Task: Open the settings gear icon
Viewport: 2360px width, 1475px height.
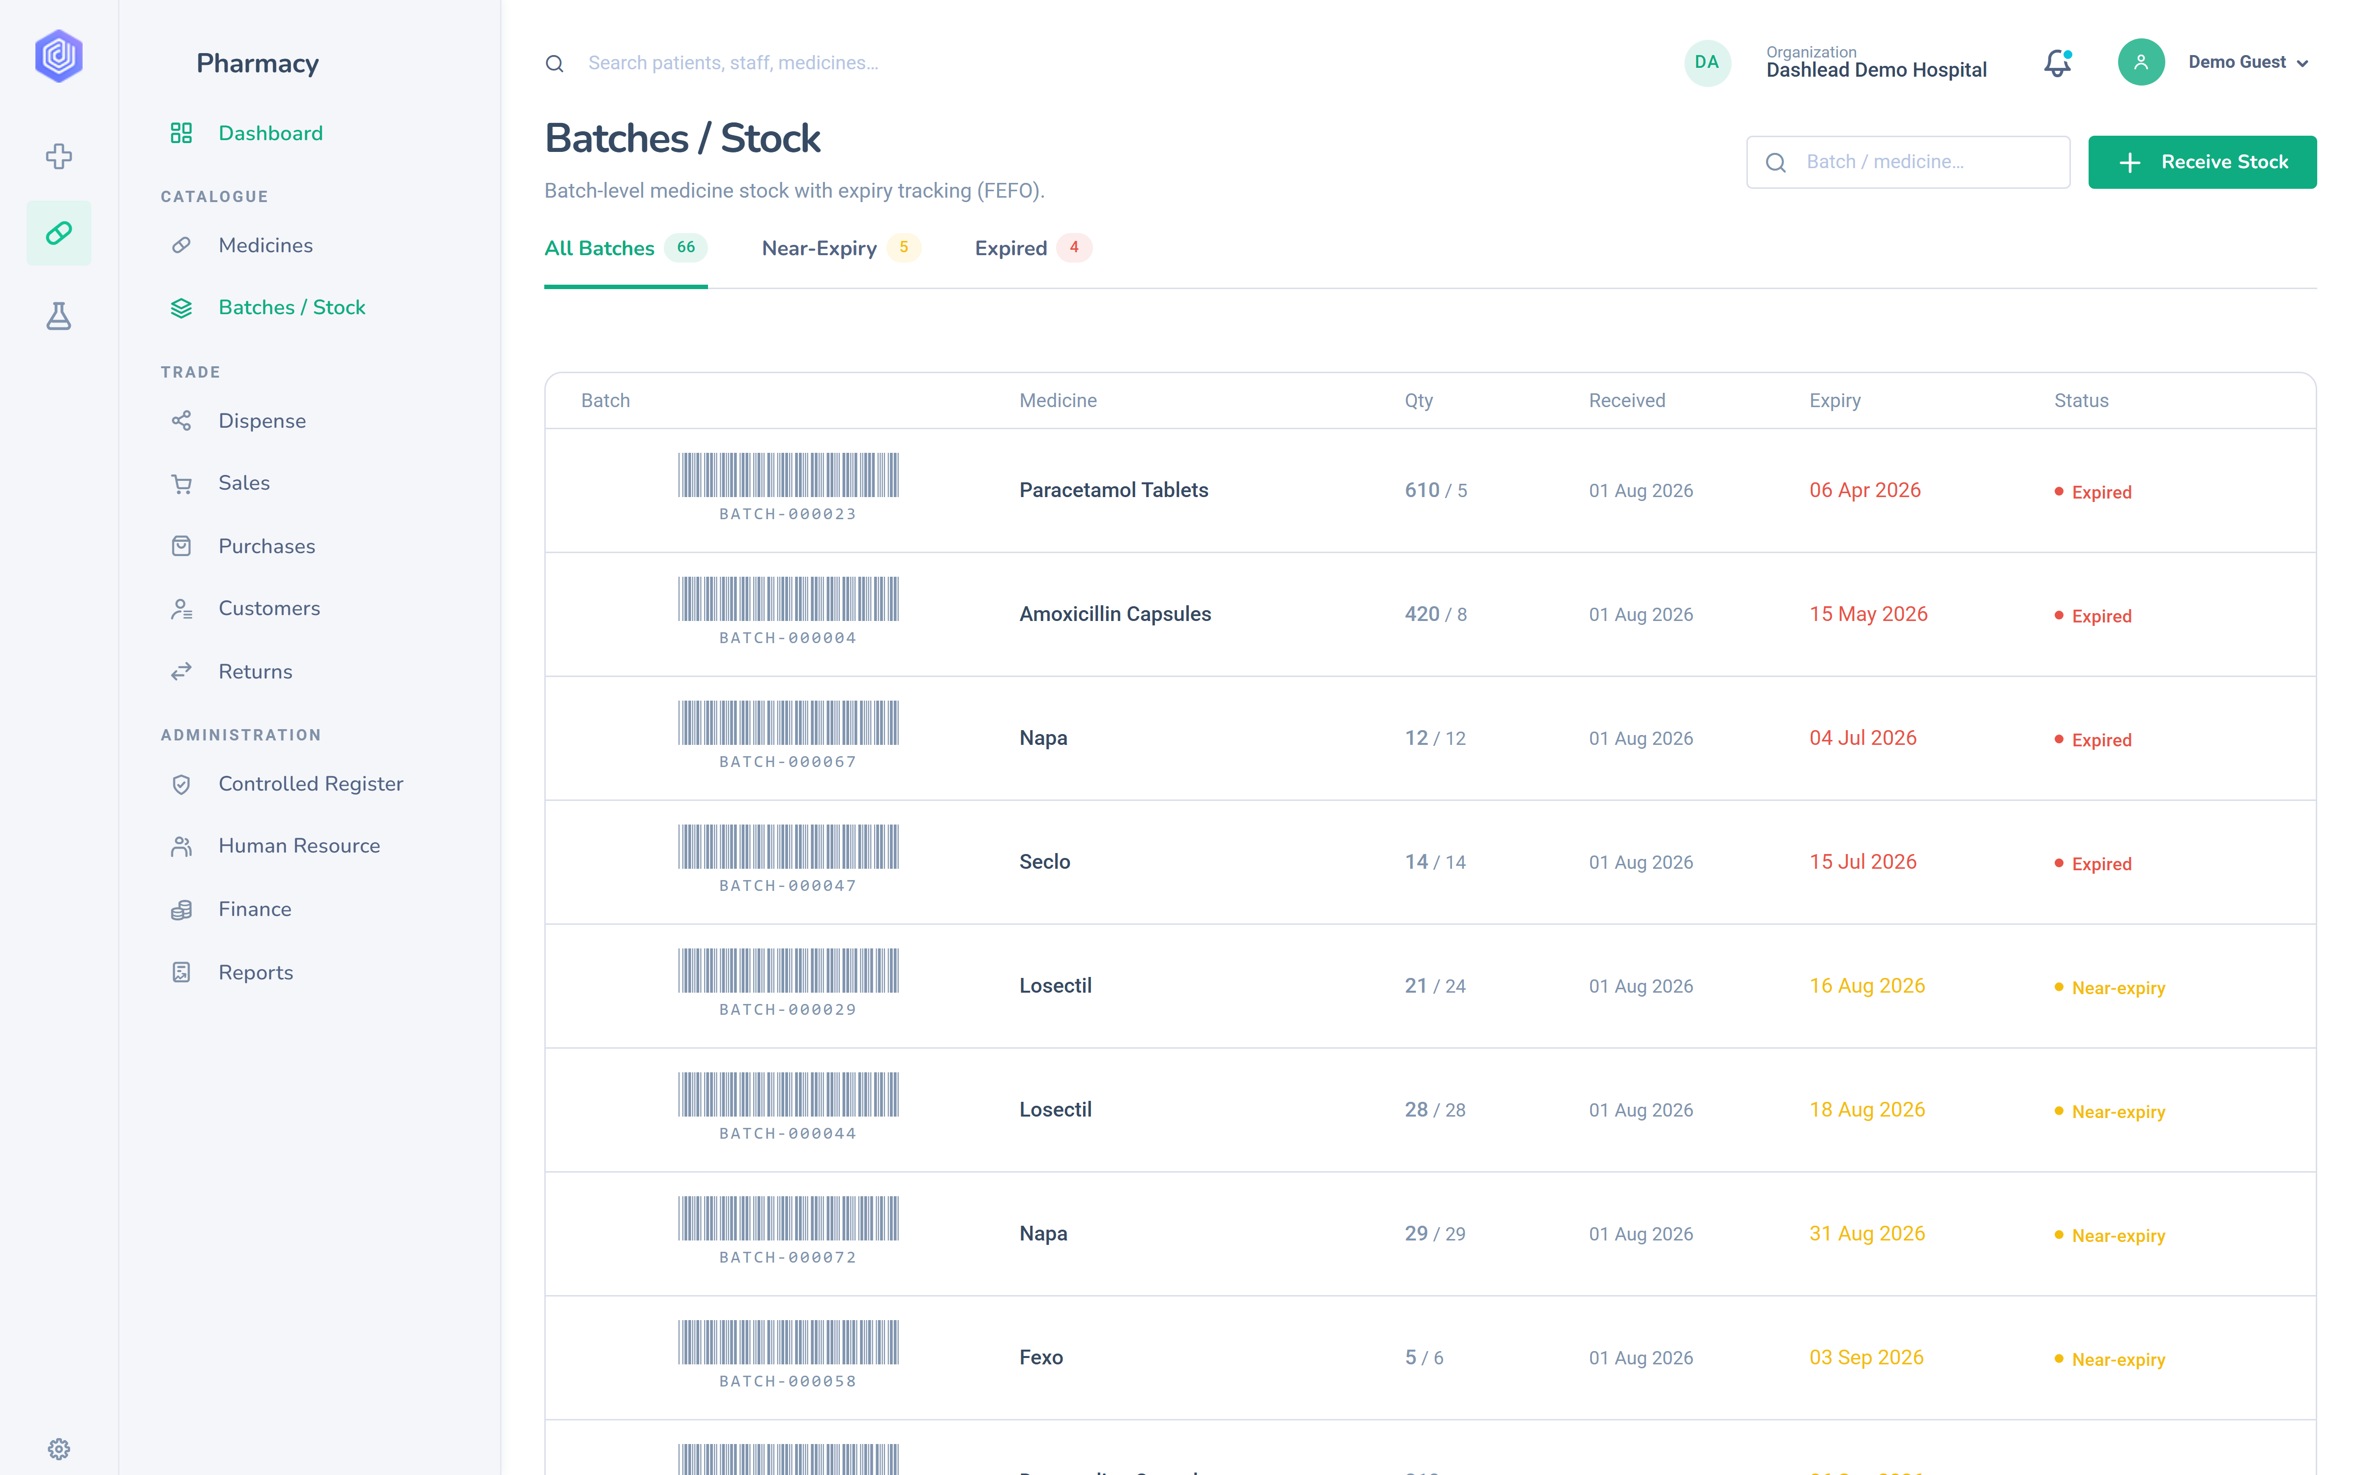Action: click(59, 1448)
